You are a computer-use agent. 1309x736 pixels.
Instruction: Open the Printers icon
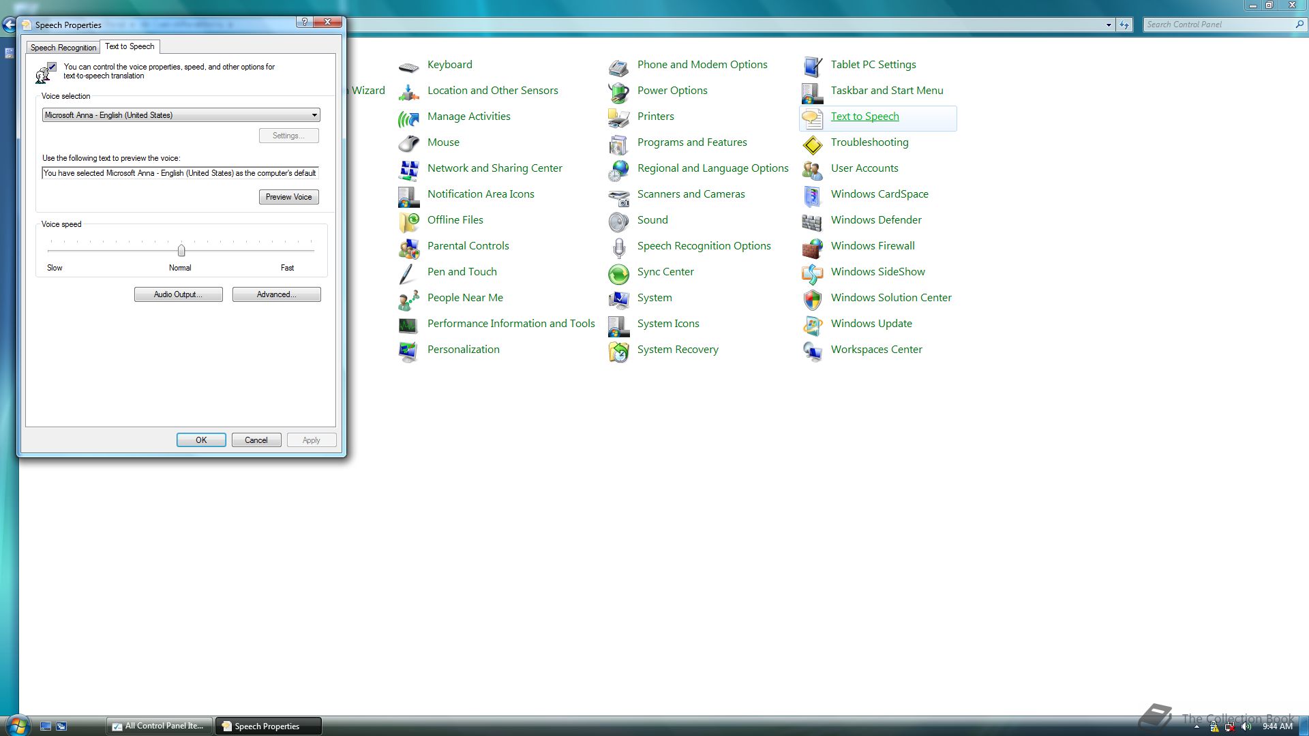(x=618, y=118)
